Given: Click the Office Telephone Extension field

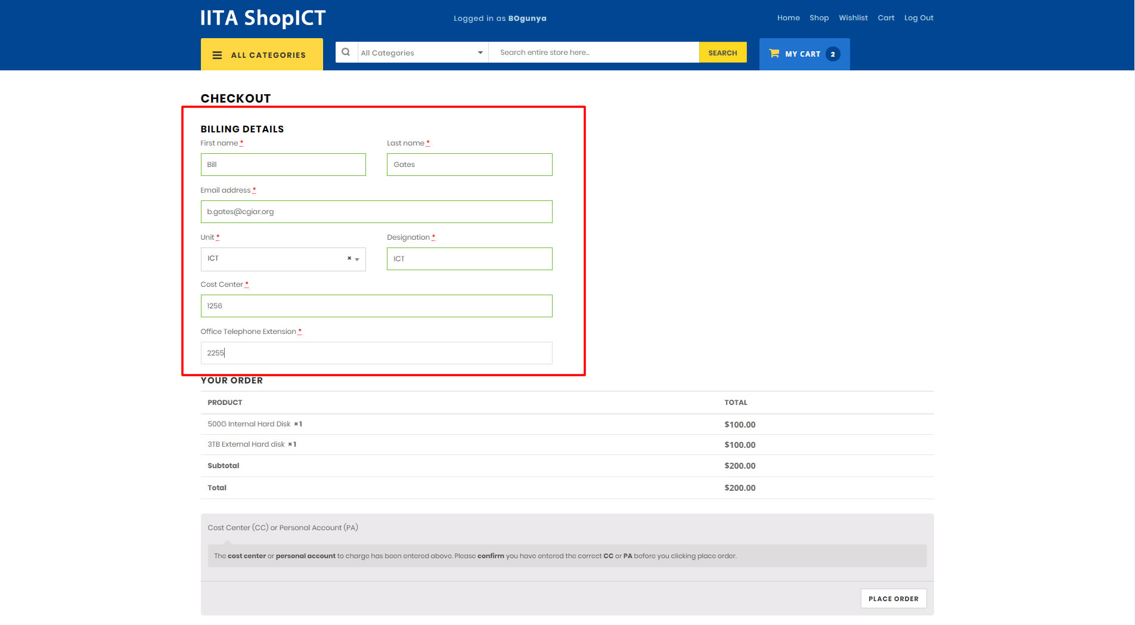Looking at the screenshot, I should click(376, 353).
